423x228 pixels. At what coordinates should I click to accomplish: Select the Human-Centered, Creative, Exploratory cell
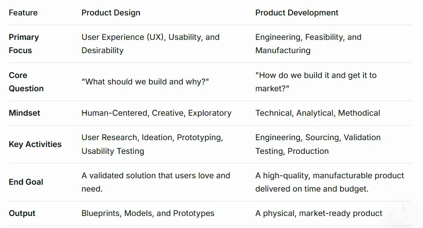pyautogui.click(x=156, y=113)
